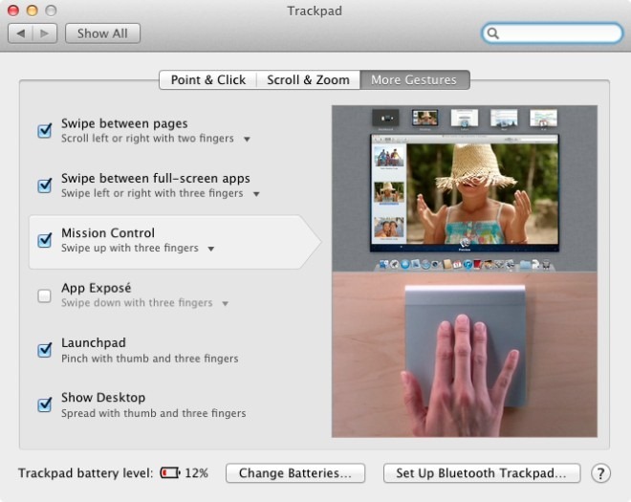Click "Pinch with thumb and three fingers" text
Screen dimensions: 631x502
coord(150,359)
